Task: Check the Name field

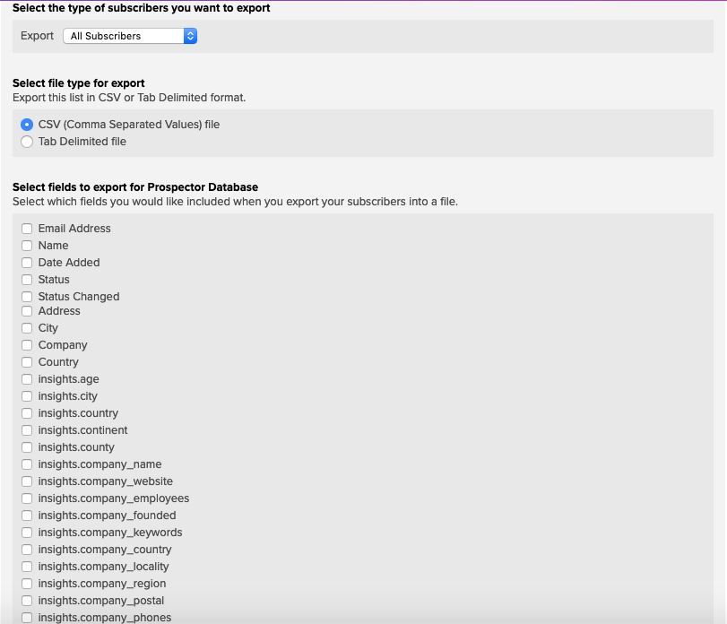Action: 27,246
